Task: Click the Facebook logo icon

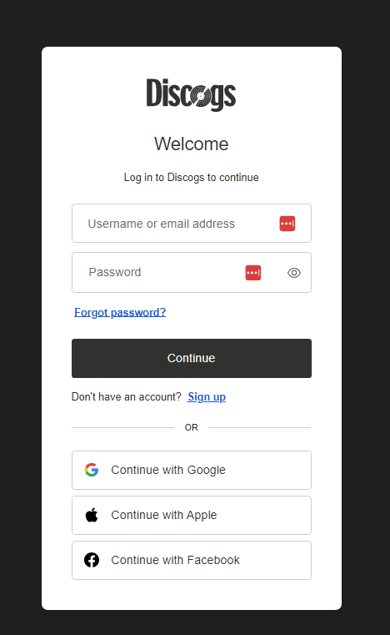Action: 92,560
